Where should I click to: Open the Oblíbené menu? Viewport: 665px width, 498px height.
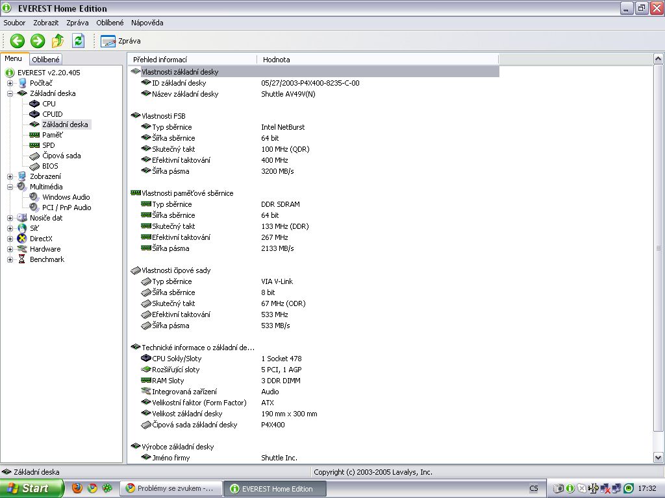pyautogui.click(x=110, y=23)
